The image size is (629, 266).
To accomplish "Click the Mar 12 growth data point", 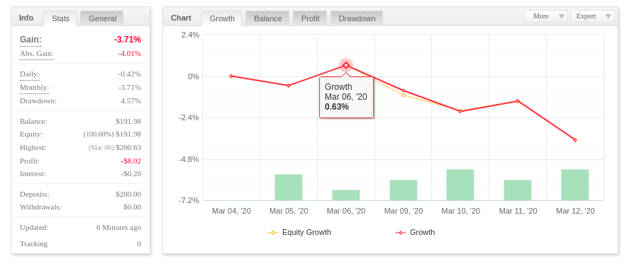I will coord(575,140).
